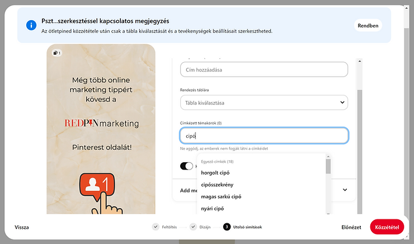Viewport: 414px width, 244px height.
Task: Click the Feltöltés step label
Action: 170,227
